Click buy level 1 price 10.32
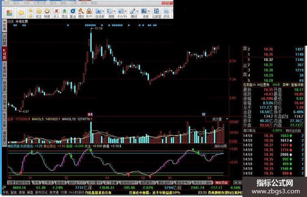The width and height of the screenshot is (307, 197). [x=268, y=60]
